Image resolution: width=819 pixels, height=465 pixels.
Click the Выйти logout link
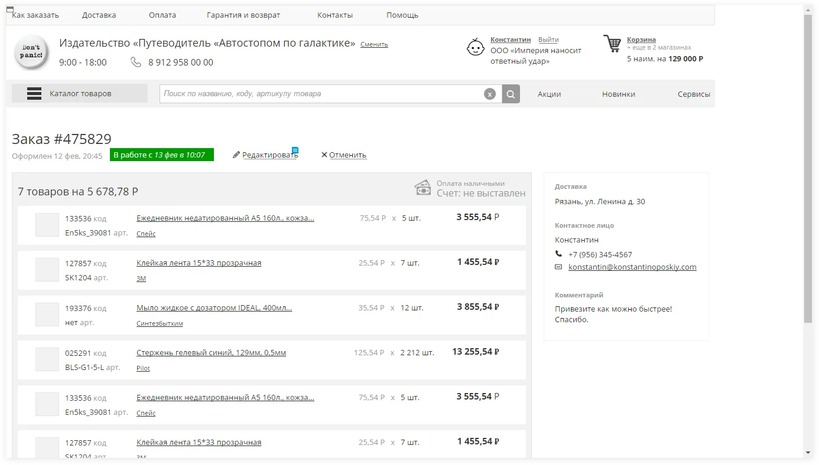548,40
